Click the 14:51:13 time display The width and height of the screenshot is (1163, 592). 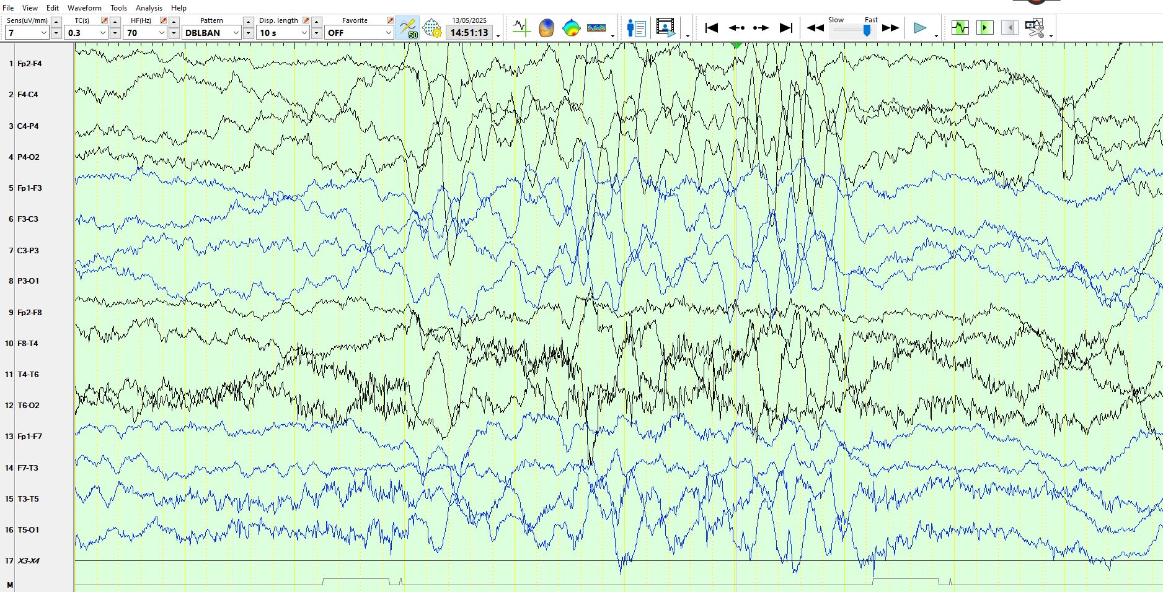[469, 33]
